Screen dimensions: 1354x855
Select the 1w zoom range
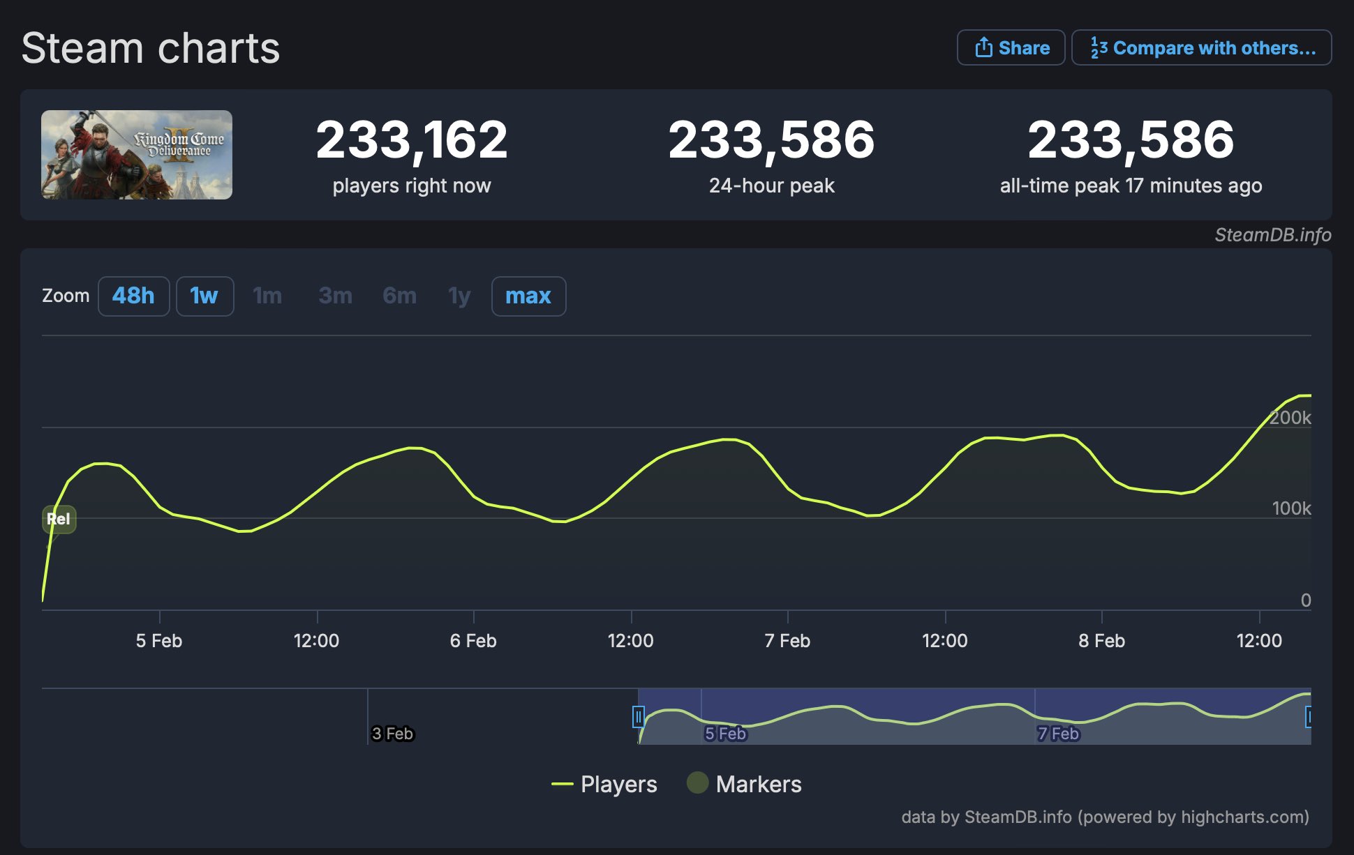tap(204, 296)
